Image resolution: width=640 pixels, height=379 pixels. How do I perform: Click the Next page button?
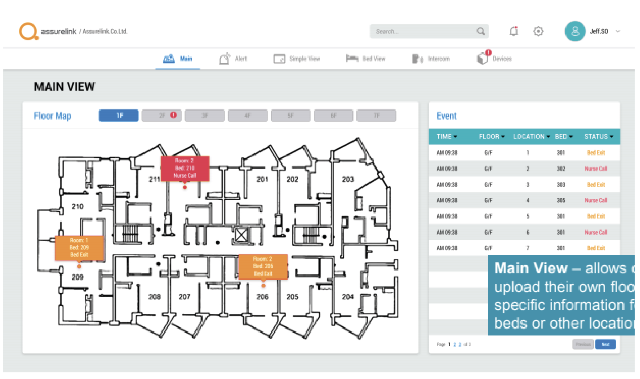605,344
